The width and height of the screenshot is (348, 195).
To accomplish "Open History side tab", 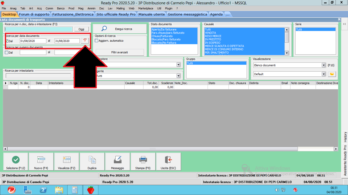I will tap(345, 137).
